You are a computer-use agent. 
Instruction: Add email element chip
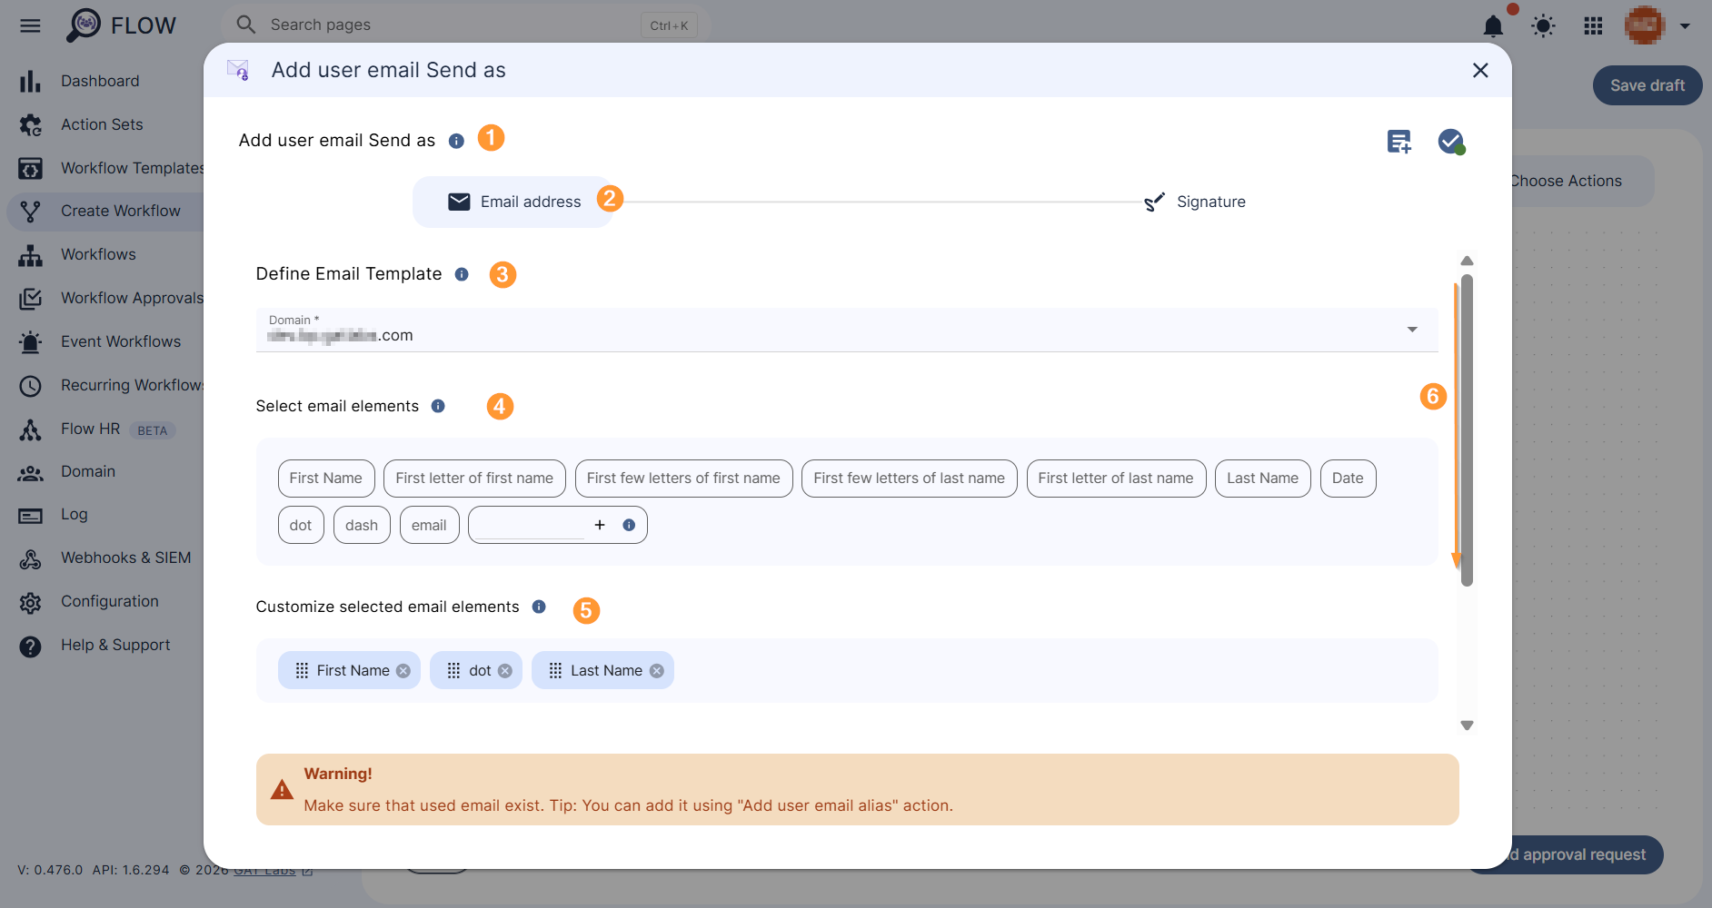pos(429,525)
